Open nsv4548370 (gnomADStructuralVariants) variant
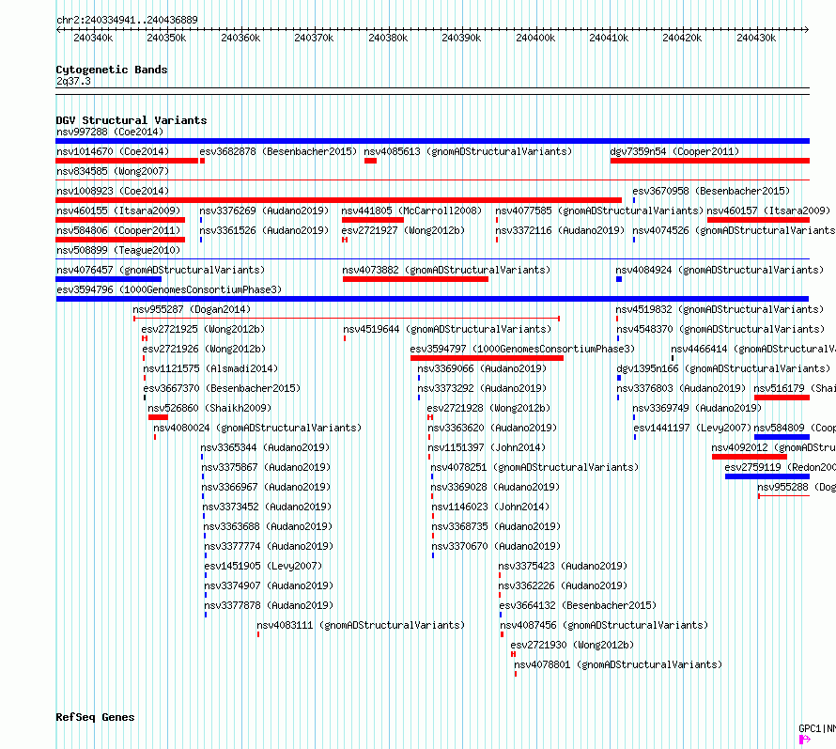Viewport: 836px width, 749px height. 720,329
